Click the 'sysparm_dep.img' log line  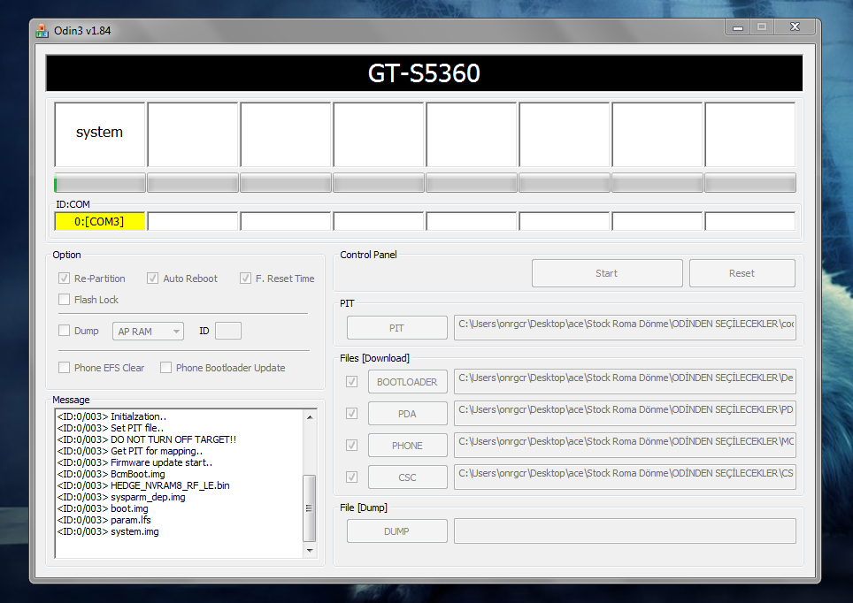click(x=121, y=497)
